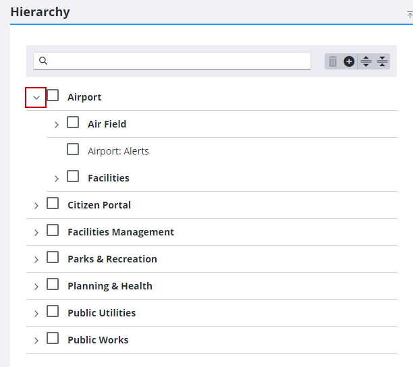Open the Airport: Alerts item
Viewport: 413px width, 367px height.
(x=118, y=151)
